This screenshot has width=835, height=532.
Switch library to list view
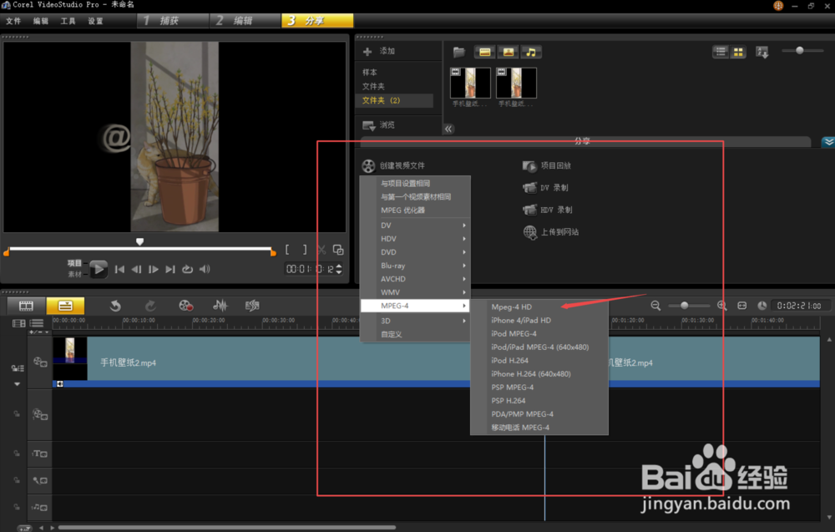pyautogui.click(x=721, y=52)
